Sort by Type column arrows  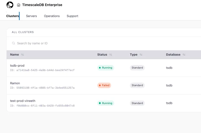[x=141, y=55]
